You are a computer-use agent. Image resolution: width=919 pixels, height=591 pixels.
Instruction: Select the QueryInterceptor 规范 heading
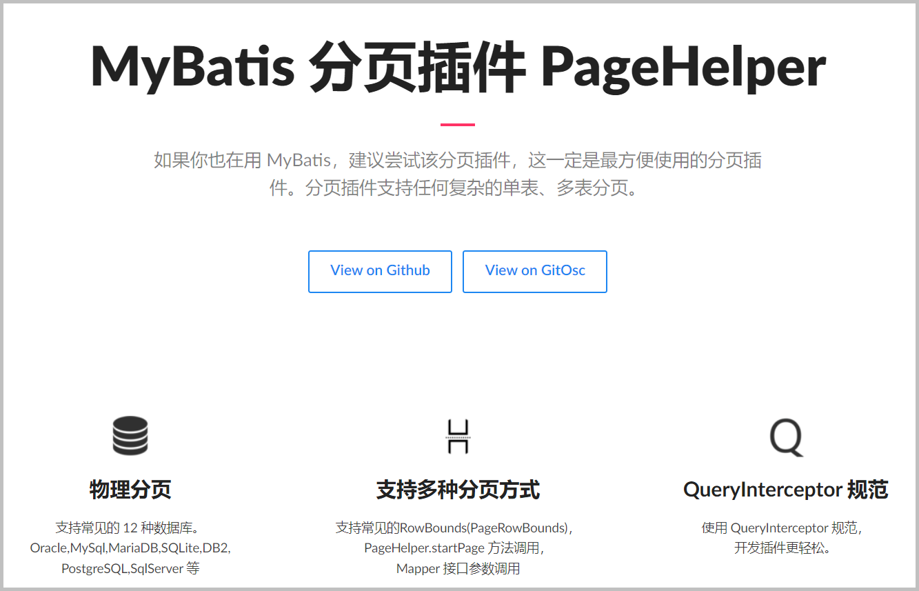786,490
